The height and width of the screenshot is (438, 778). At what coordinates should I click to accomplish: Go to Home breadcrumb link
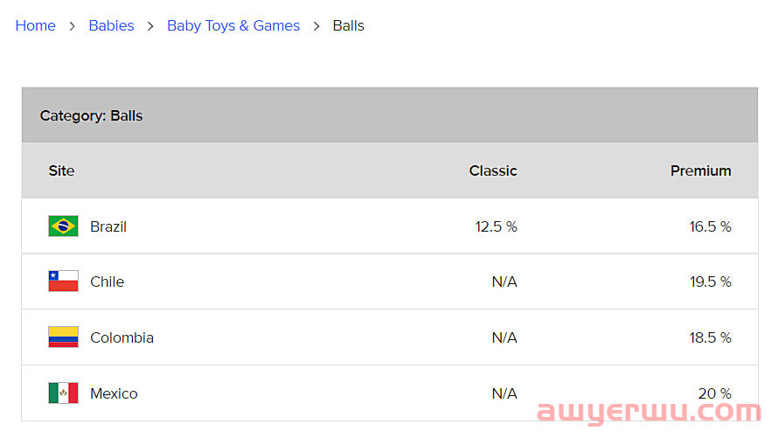(35, 26)
